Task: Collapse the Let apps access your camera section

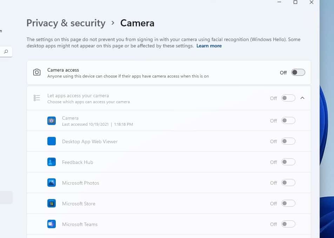Action: (x=302, y=98)
